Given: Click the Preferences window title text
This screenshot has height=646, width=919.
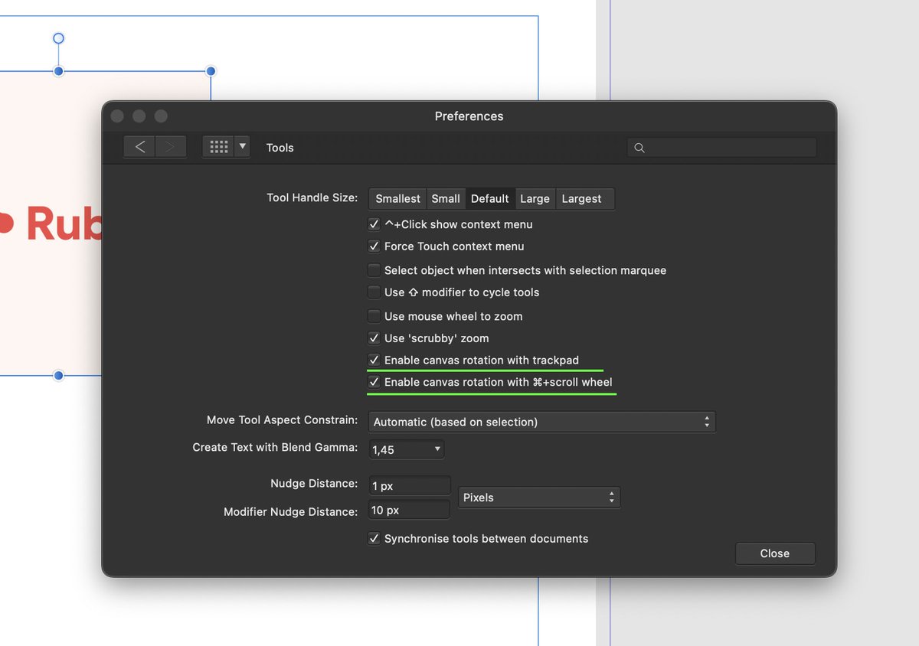Looking at the screenshot, I should tap(469, 116).
